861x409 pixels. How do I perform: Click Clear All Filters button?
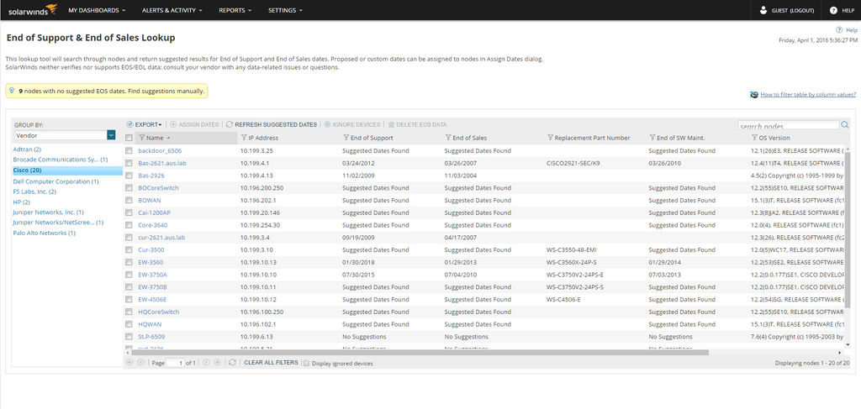coord(272,363)
